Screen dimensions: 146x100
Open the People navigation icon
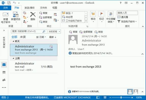[x=4, y=80]
